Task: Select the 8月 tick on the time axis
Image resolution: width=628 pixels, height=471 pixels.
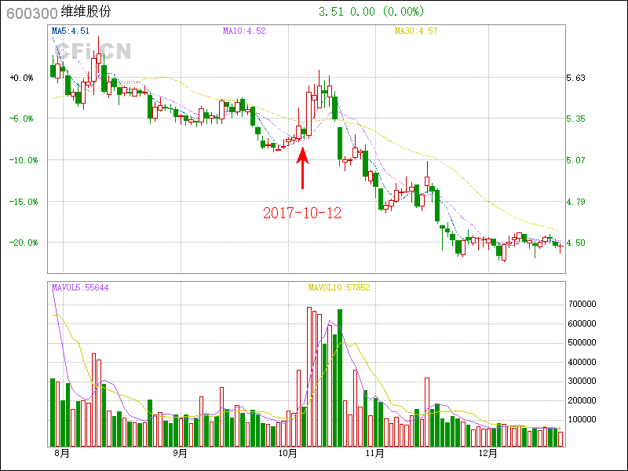Action: click(61, 453)
